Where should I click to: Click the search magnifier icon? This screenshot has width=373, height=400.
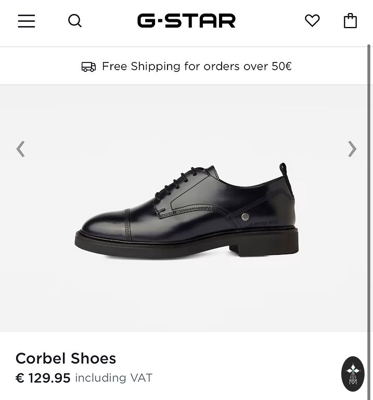coord(75,21)
